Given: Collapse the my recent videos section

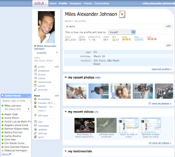Looking at the screenshot, I should (66, 112).
